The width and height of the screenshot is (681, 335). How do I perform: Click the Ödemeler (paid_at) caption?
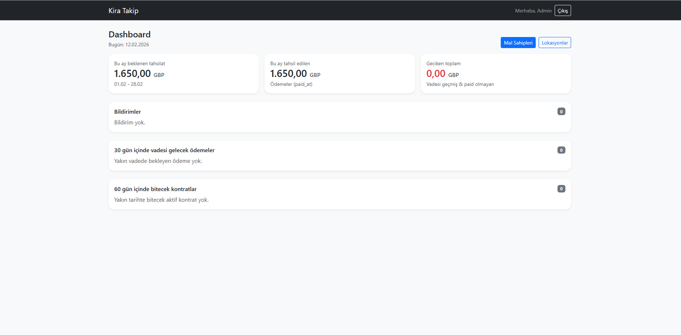coord(291,84)
